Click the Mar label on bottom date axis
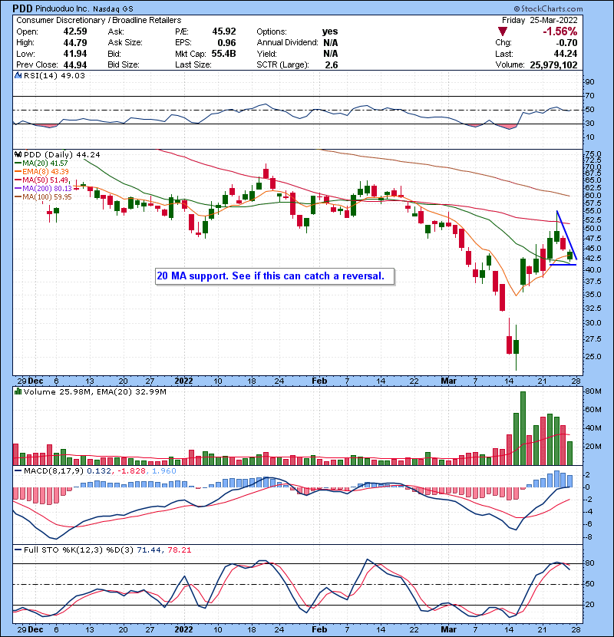Image resolution: width=614 pixels, height=637 pixels. pyautogui.click(x=449, y=629)
